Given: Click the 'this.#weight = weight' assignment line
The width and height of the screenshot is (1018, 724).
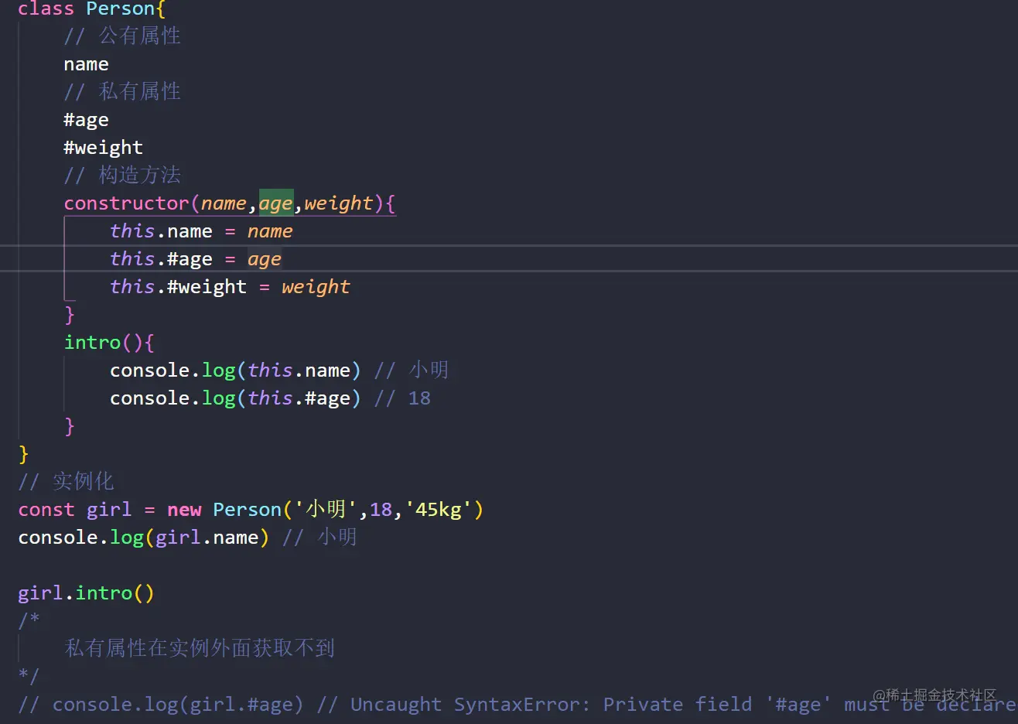Looking at the screenshot, I should [230, 287].
